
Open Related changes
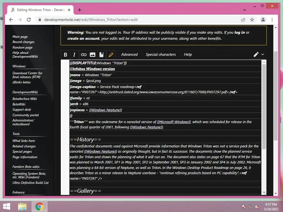(24, 146)
